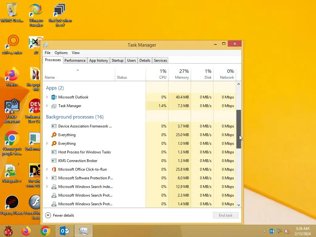Click the Search Protocol icon with 1.4 MB
The image size is (316, 237).
(x=54, y=204)
